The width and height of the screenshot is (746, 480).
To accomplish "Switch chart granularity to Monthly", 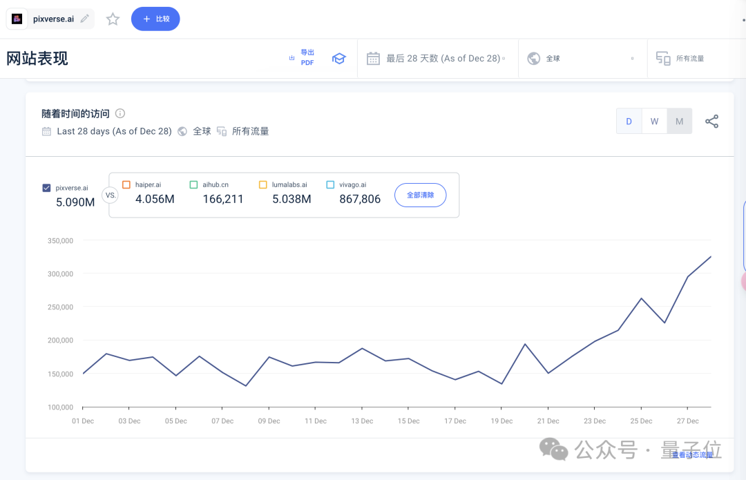I will [x=679, y=121].
